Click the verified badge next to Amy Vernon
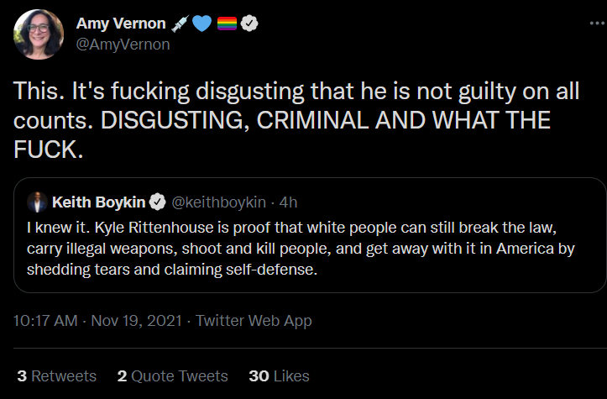The width and height of the screenshot is (607, 399). coord(249,24)
